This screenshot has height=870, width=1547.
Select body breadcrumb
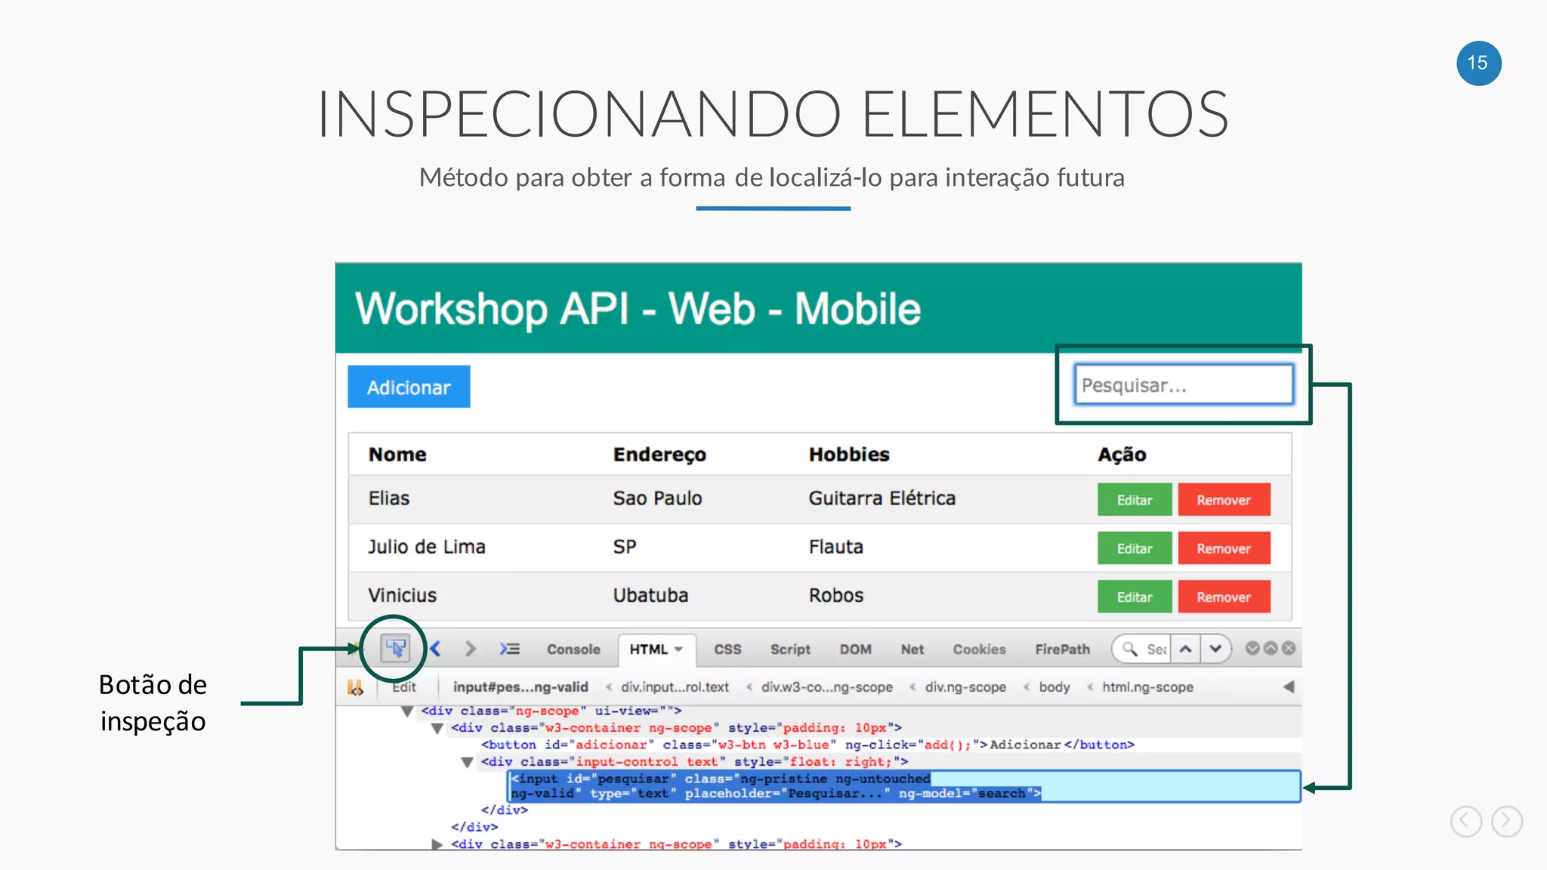click(1054, 687)
